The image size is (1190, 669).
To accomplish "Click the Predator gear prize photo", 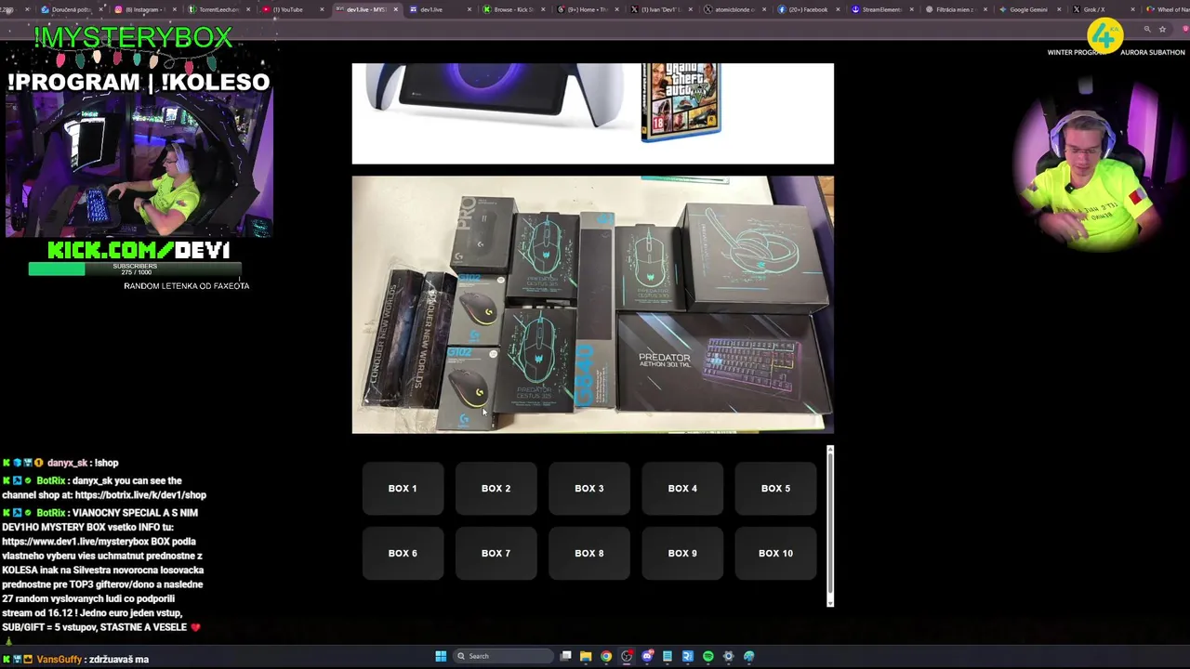I will 592,305.
